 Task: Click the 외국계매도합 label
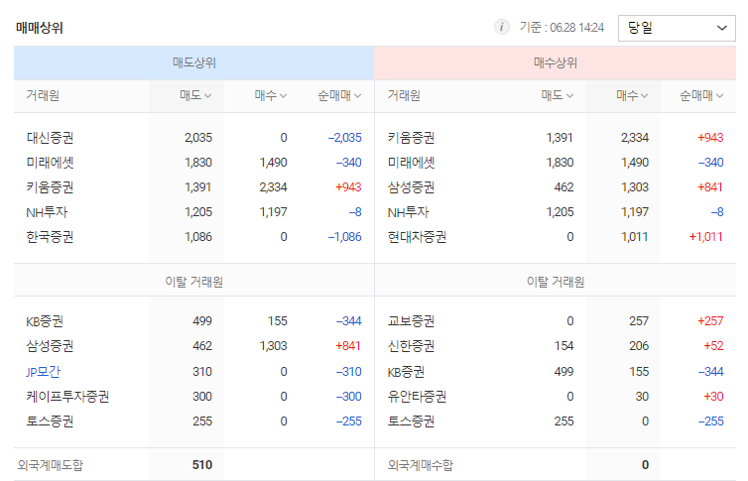coord(50,465)
